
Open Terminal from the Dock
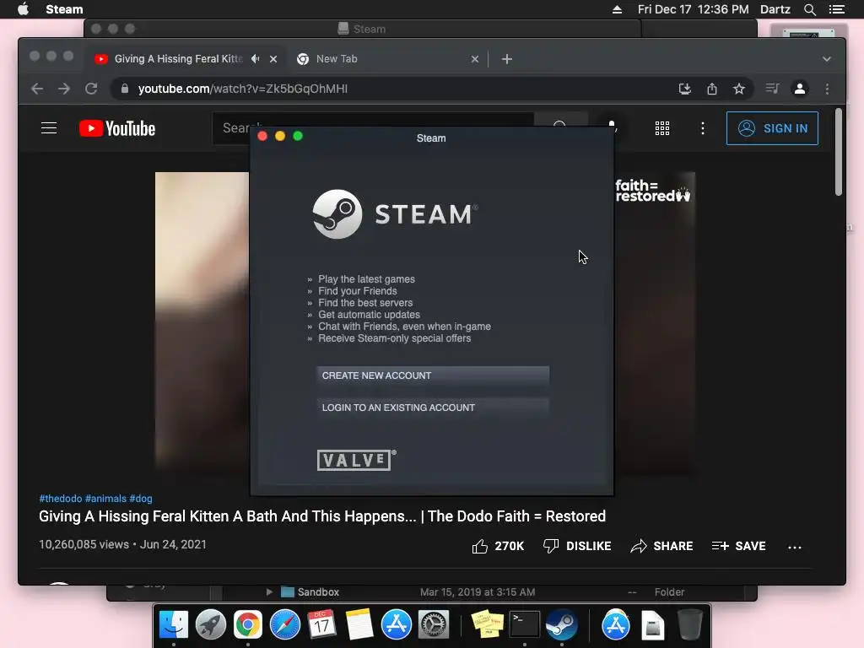tap(525, 624)
